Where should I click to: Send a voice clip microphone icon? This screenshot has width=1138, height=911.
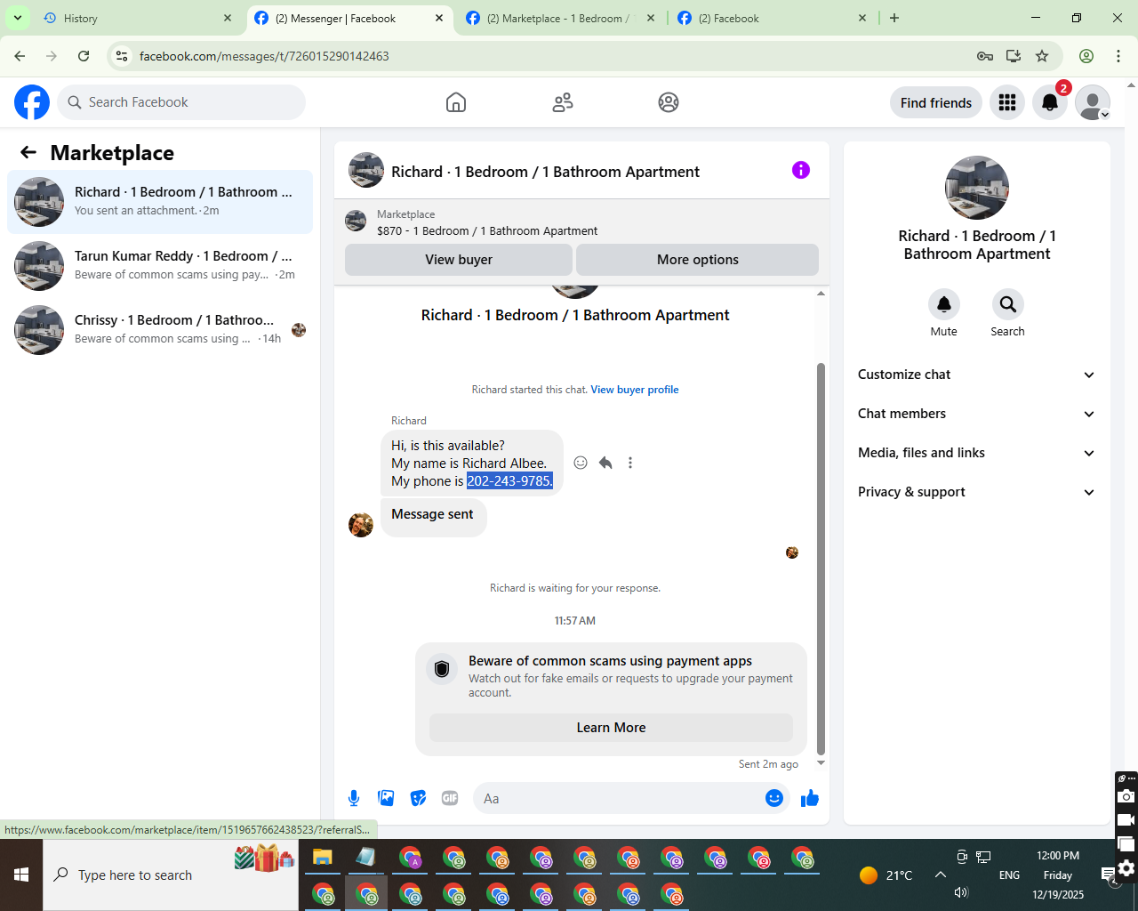(x=354, y=798)
